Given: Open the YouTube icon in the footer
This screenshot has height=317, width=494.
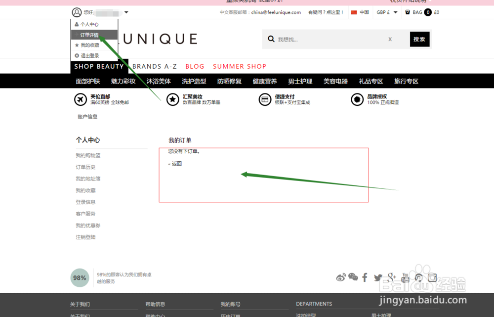Looking at the screenshot, I should [405, 277].
